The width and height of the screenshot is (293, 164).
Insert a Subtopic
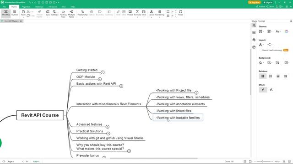(55, 13)
